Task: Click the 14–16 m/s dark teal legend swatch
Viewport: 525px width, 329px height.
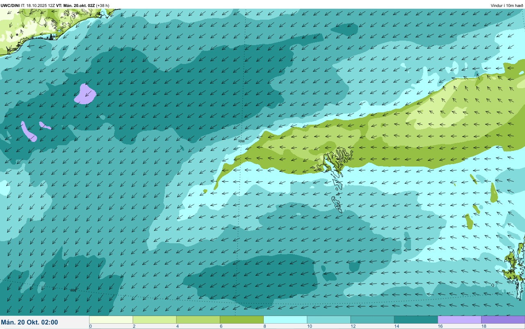Action: coord(415,320)
